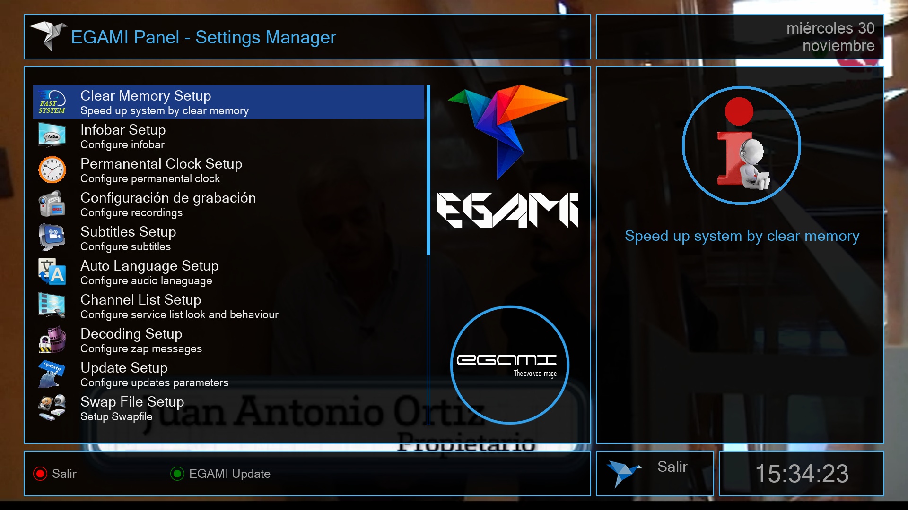Click the Auto Language translate icon
The width and height of the screenshot is (908, 510).
point(52,272)
